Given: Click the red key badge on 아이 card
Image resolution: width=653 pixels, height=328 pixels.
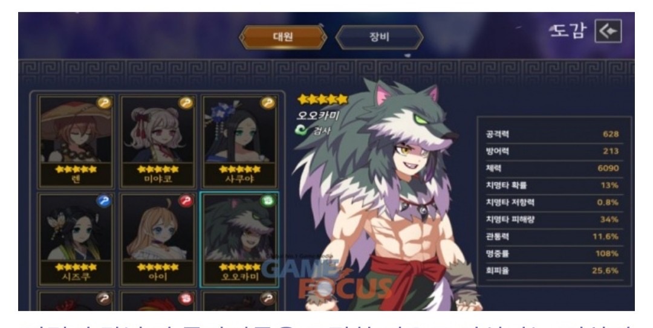Looking at the screenshot, I should pyautogui.click(x=186, y=202).
